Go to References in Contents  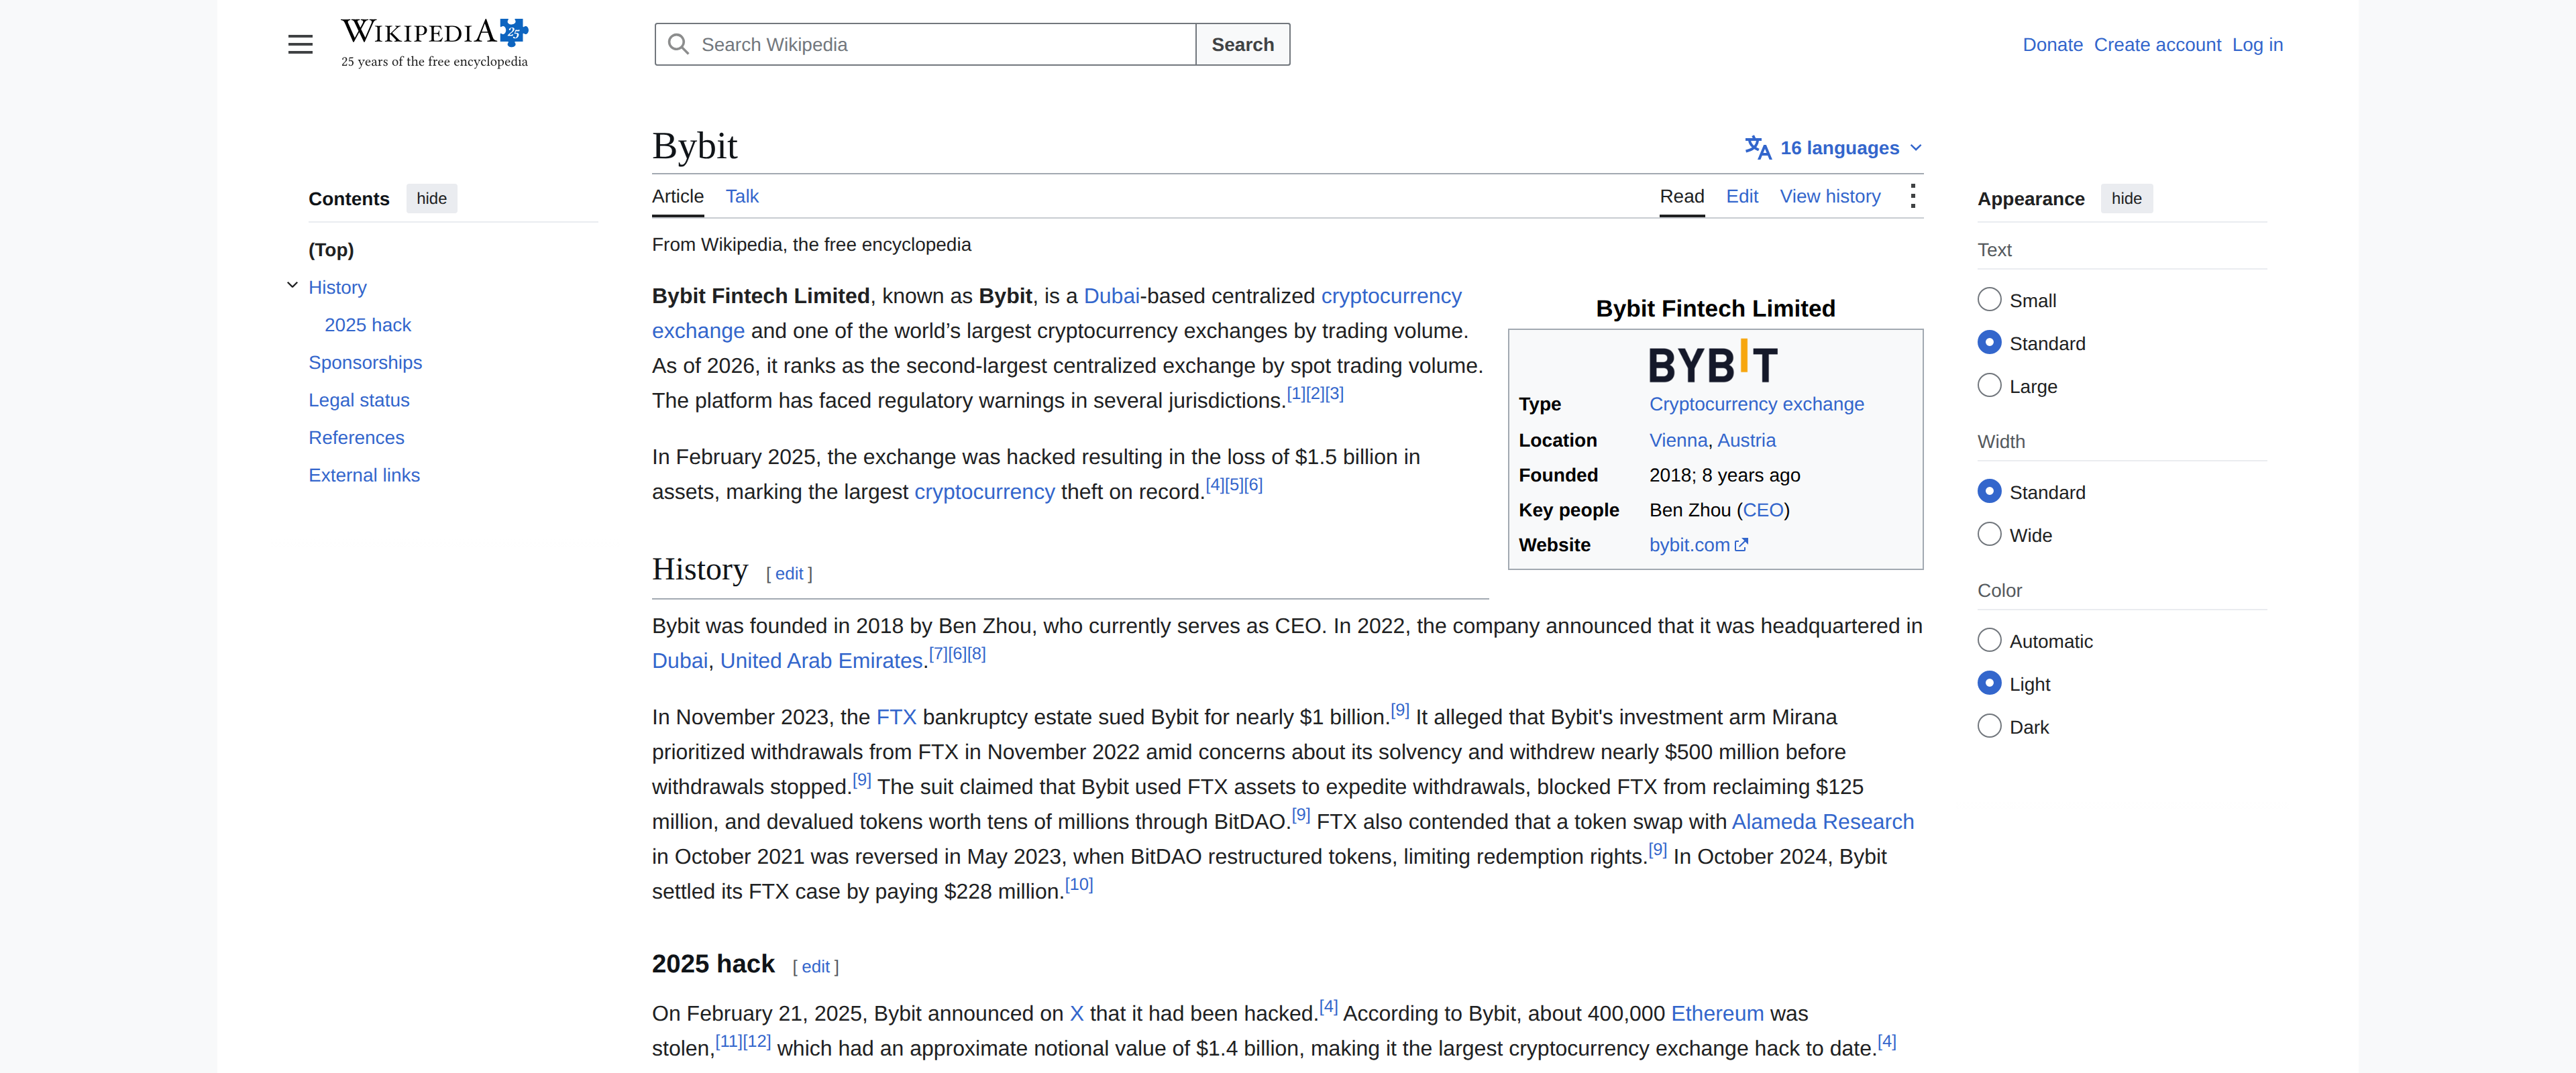point(356,438)
